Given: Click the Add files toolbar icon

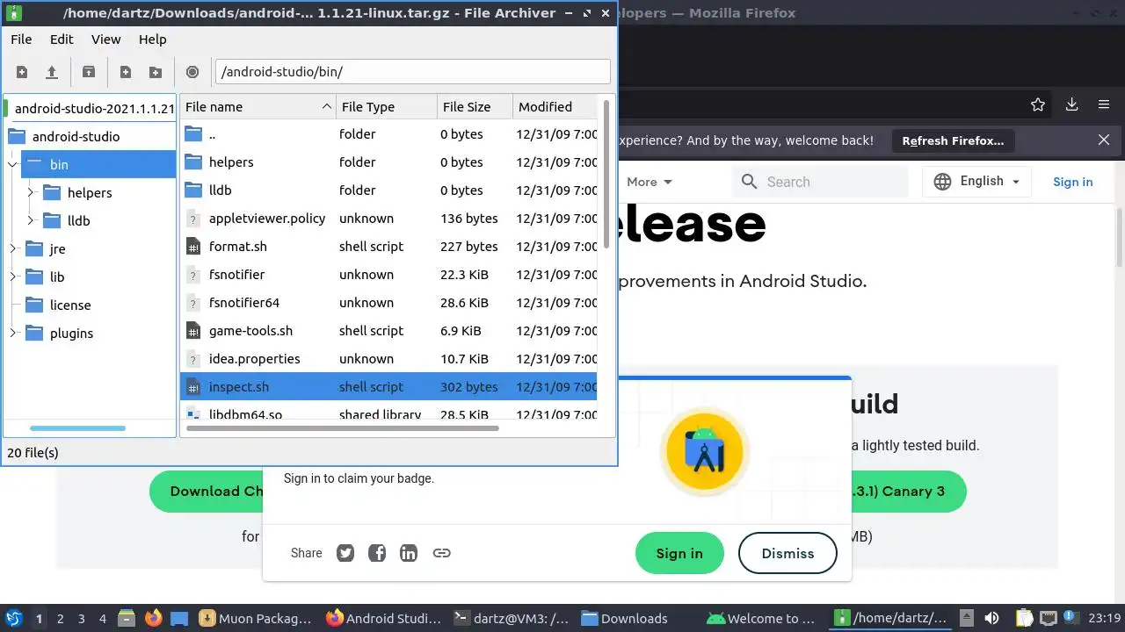Looking at the screenshot, I should click(x=126, y=72).
